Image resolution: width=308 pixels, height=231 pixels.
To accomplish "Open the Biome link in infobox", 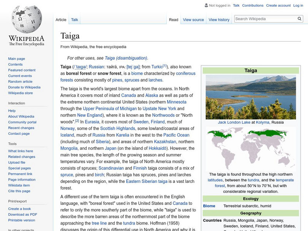I will coord(209,206).
